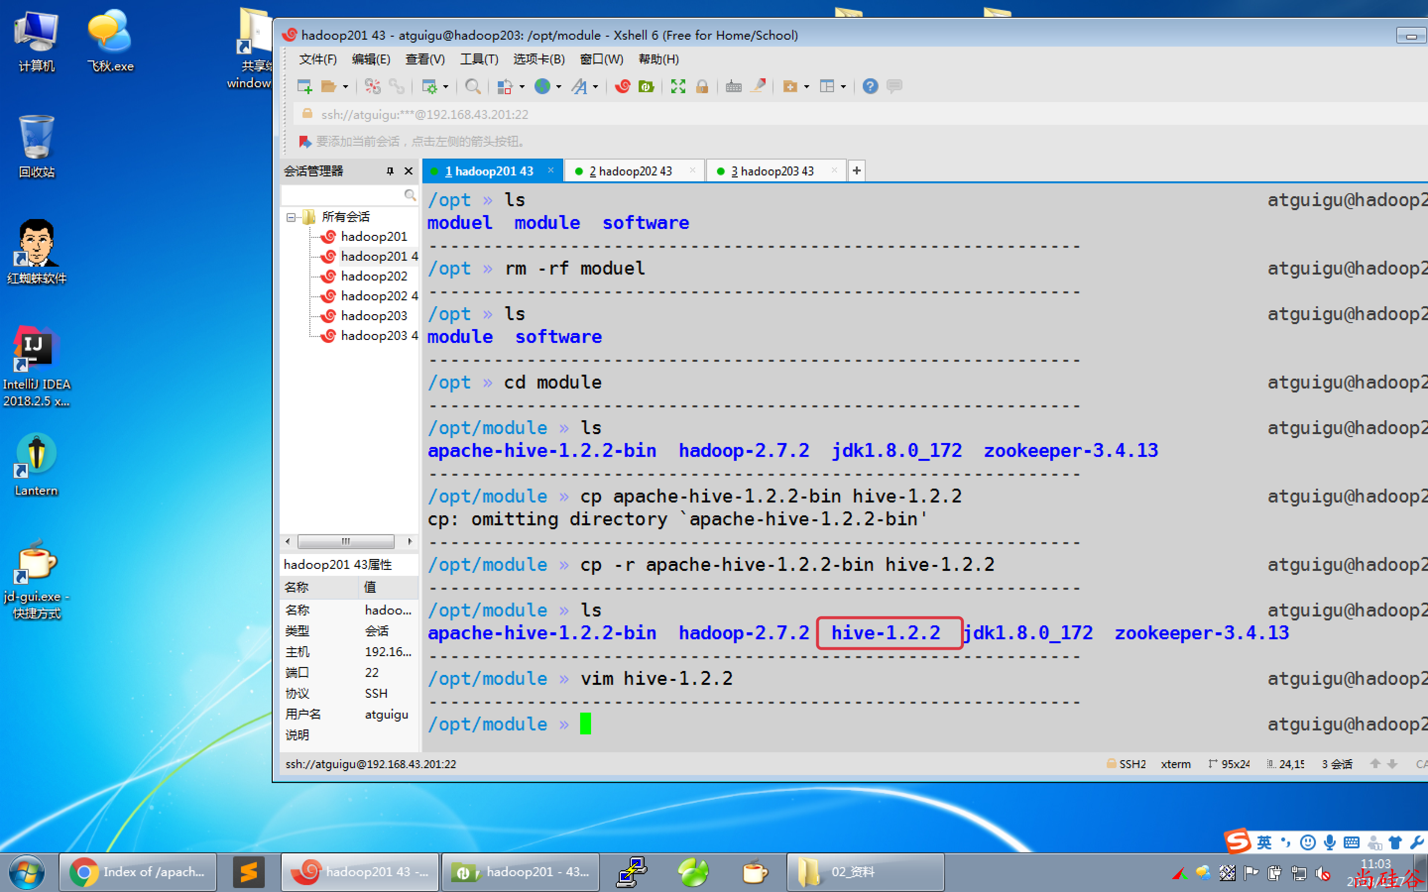Open the Windows Start button

click(27, 873)
